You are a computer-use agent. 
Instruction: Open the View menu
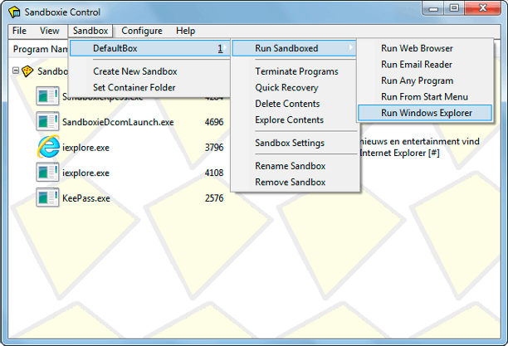click(x=49, y=31)
